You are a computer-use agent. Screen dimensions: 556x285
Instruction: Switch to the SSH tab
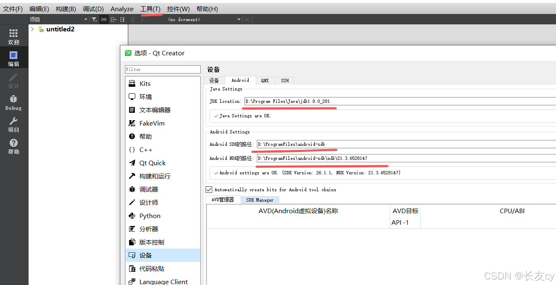(285, 81)
